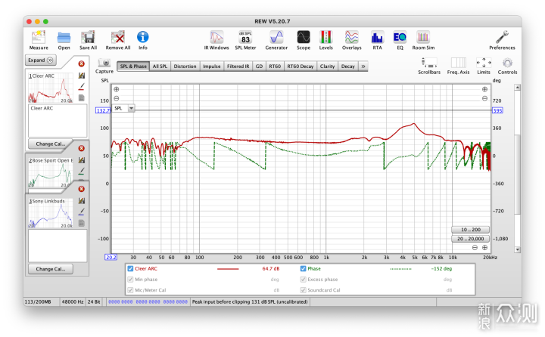Expand the measurements panel
This screenshot has width=545, height=337.
(41, 60)
